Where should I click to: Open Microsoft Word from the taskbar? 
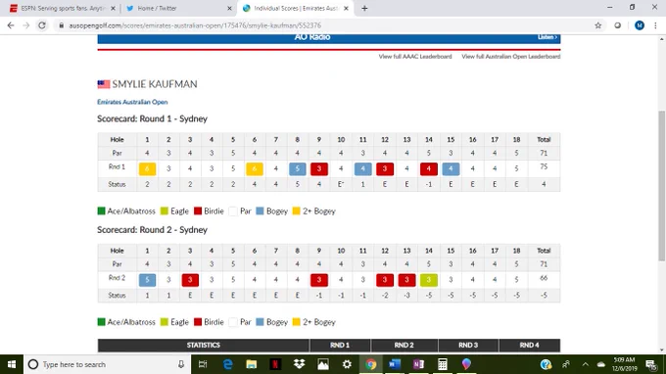point(395,364)
